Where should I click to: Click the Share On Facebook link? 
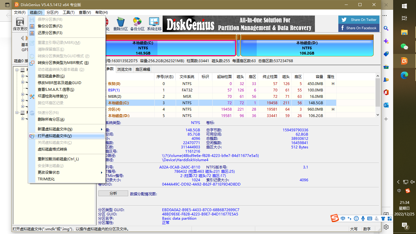[x=359, y=28]
